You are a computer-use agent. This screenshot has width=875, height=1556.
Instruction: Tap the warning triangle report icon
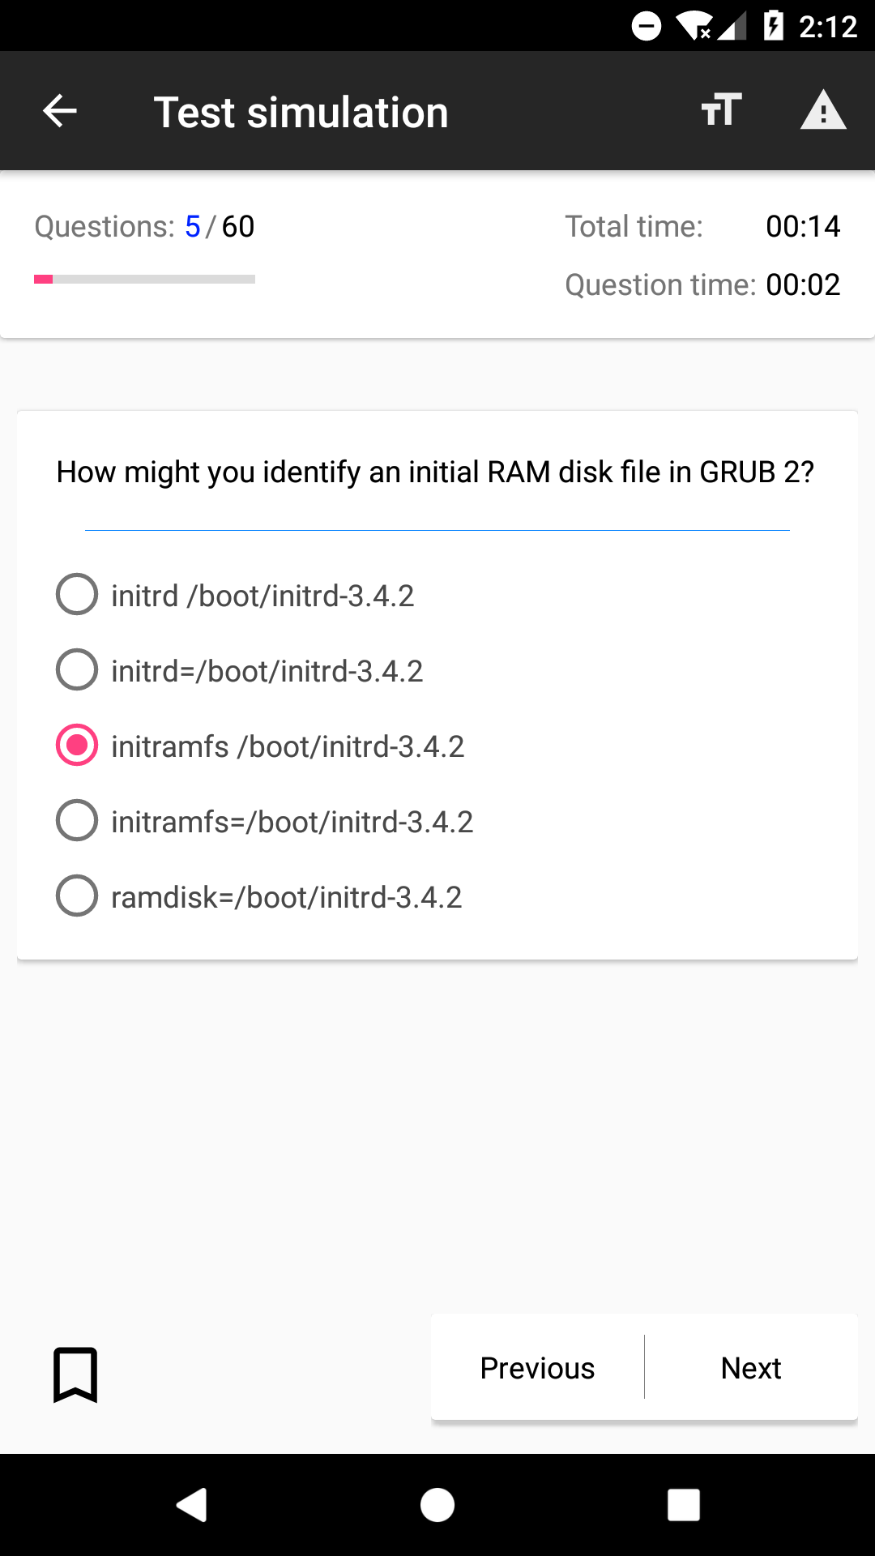pyautogui.click(x=823, y=110)
